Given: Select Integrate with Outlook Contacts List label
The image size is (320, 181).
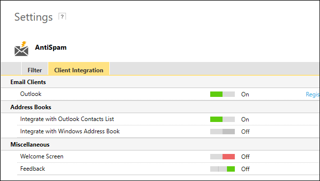Looking at the screenshot, I should pyautogui.click(x=67, y=119).
